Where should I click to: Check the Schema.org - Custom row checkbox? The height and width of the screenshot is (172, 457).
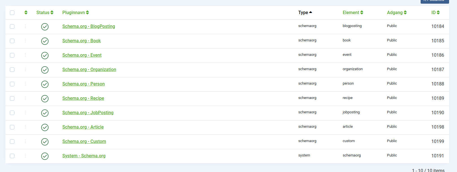pos(12,142)
